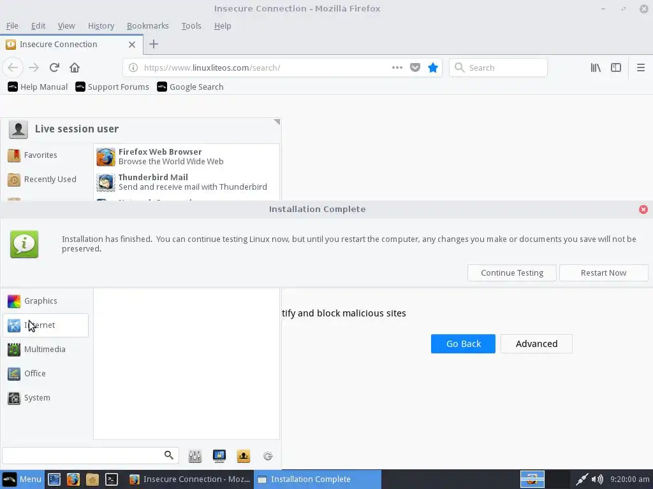
Task: Click the Firefox Search box
Action: click(498, 67)
